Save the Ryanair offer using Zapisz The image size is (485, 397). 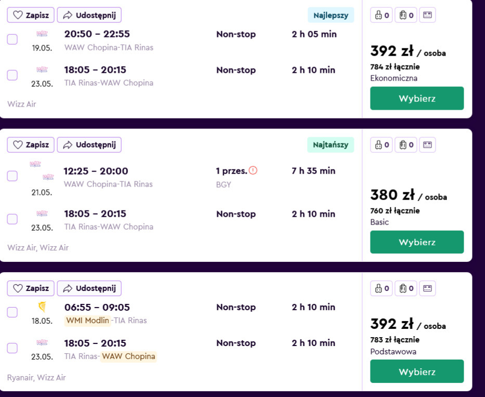click(31, 288)
